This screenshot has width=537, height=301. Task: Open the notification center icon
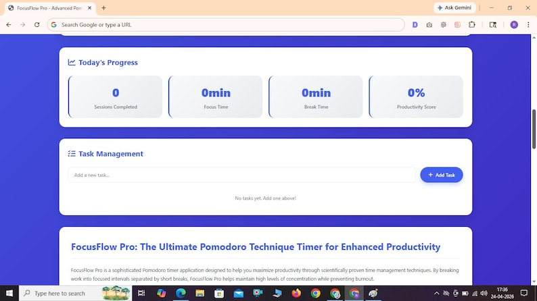(524, 293)
